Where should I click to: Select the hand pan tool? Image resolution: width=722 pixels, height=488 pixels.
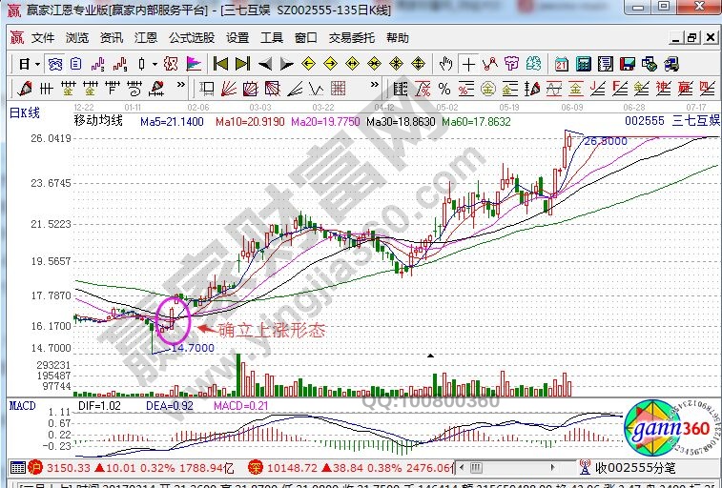(445, 64)
